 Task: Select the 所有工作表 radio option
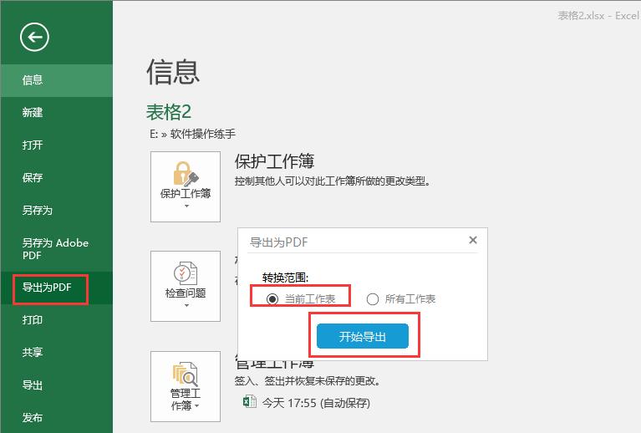pos(373,298)
